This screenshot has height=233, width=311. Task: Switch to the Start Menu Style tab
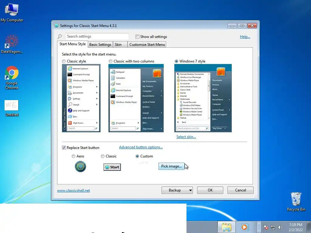pos(73,44)
